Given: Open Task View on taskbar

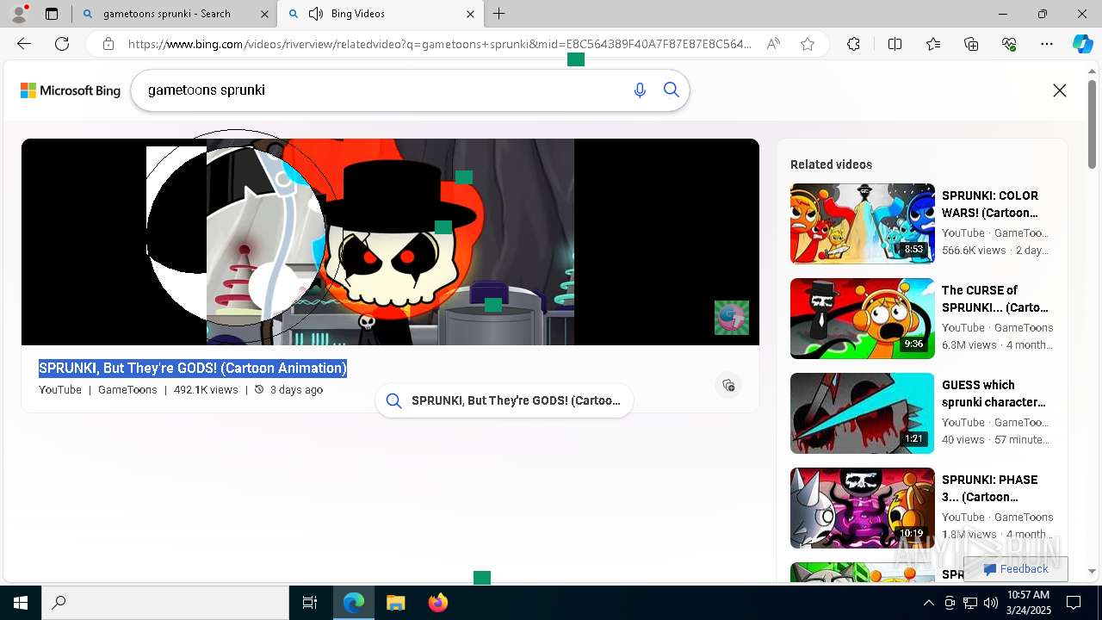Looking at the screenshot, I should click(310, 603).
